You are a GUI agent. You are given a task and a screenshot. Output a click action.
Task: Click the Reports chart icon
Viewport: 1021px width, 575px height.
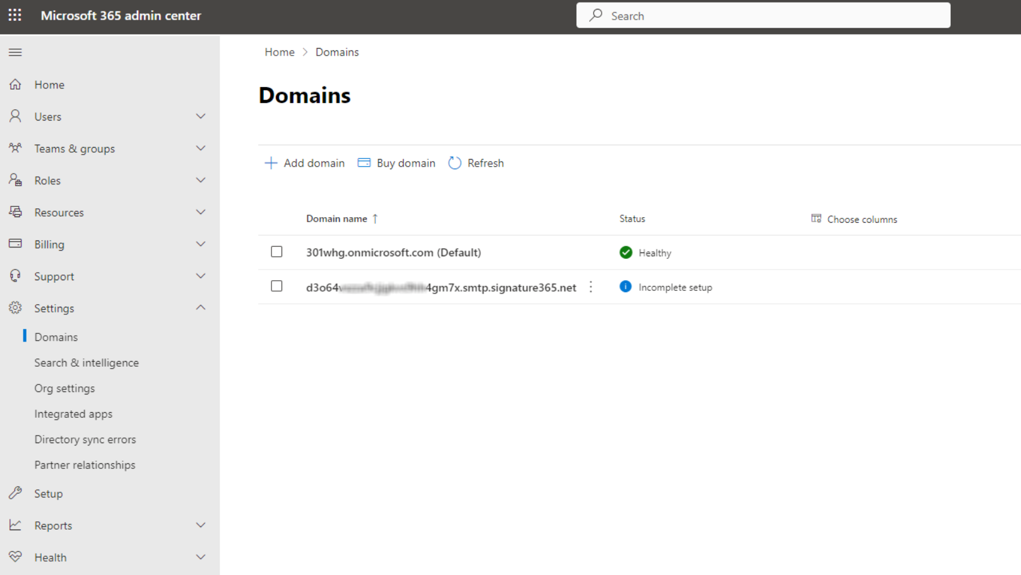[x=15, y=525]
